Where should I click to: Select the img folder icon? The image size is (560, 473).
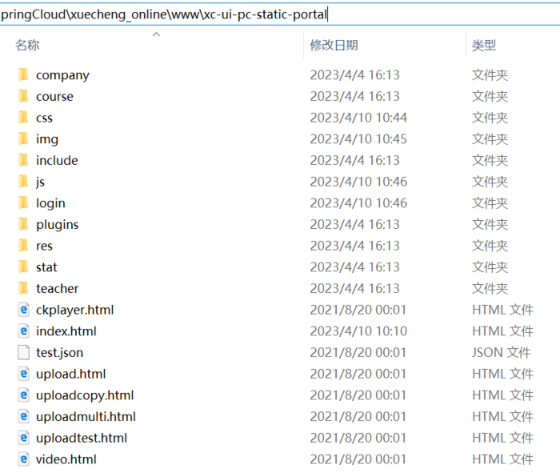pos(23,139)
